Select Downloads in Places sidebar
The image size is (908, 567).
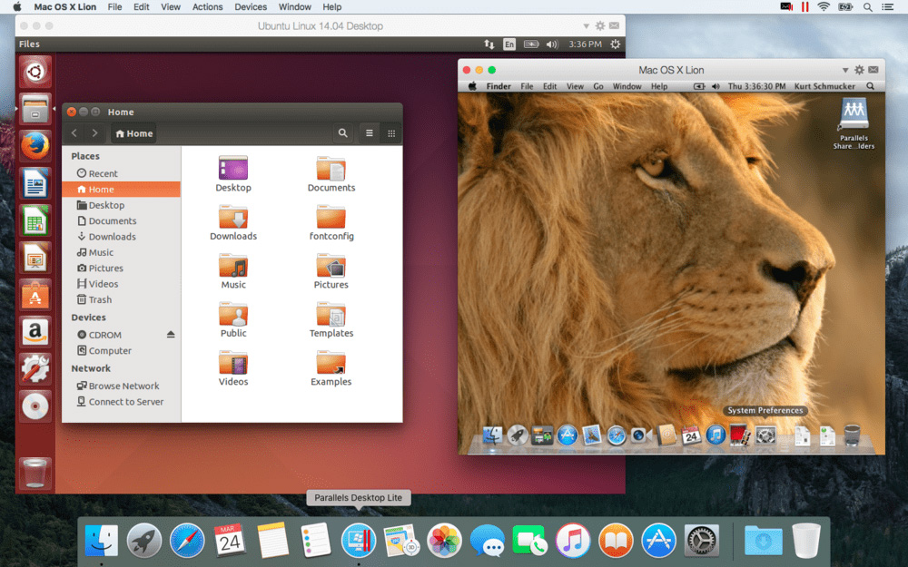click(112, 237)
